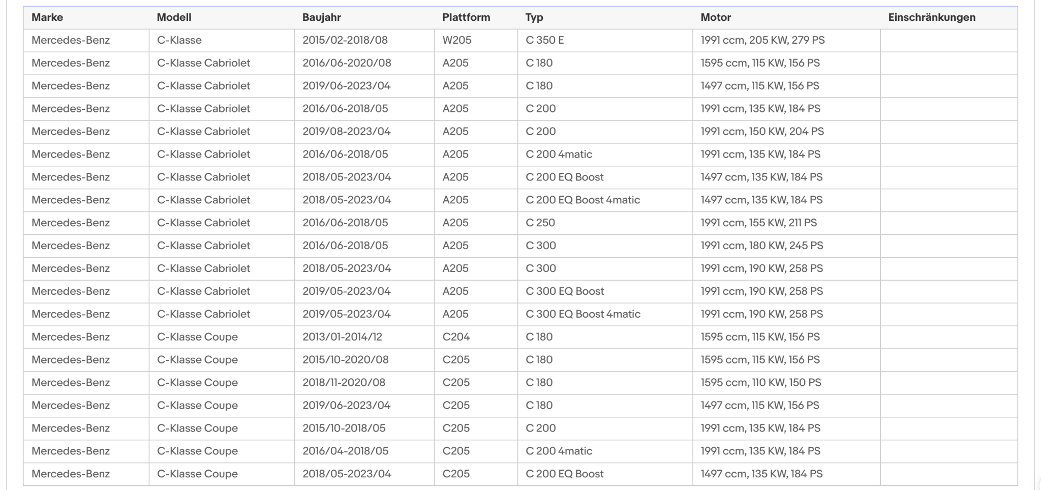
Task: Select the 1991 ccm, 155 KW, 211 PS cell
Action: tap(786, 223)
